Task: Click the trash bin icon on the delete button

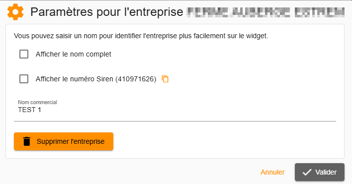Action: pos(27,141)
